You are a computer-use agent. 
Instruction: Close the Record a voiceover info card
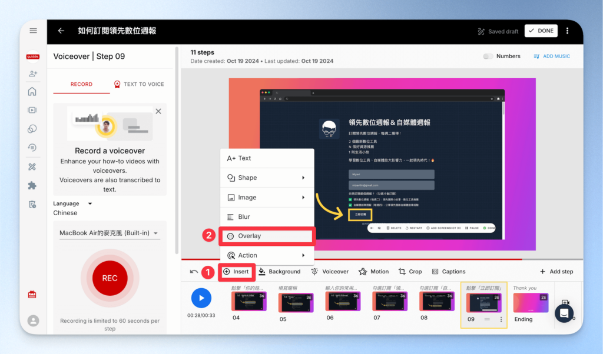[158, 111]
